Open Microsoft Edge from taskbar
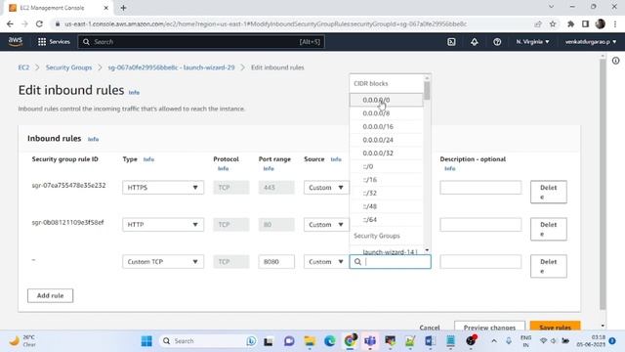This screenshot has width=625, height=352. pyautogui.click(x=330, y=341)
